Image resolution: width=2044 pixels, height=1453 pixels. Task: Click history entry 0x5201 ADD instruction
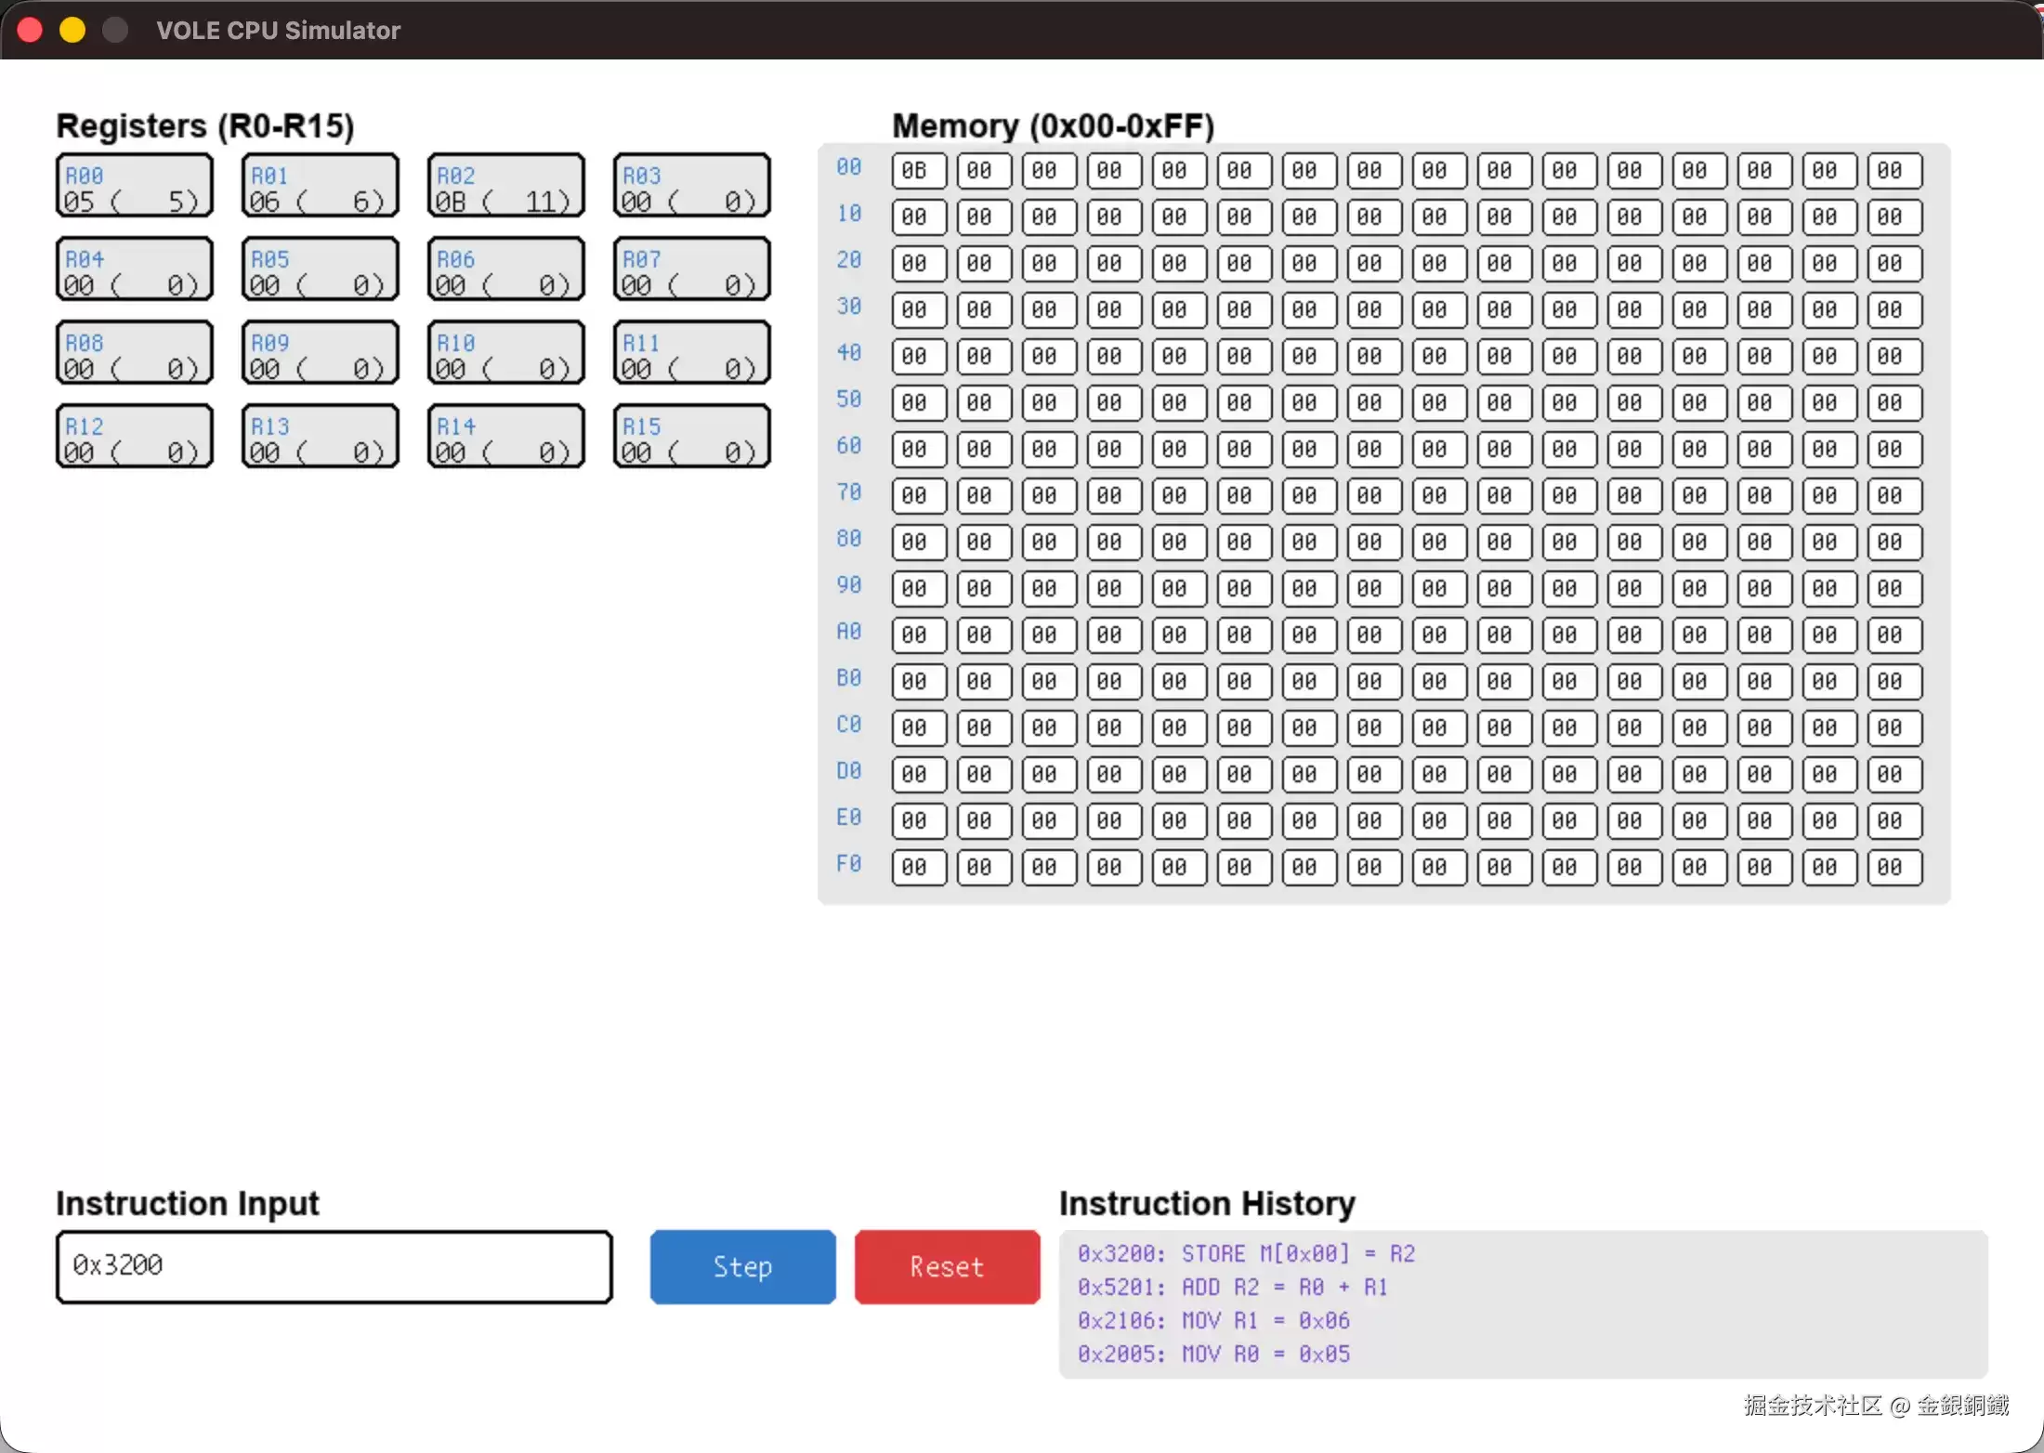1232,1287
